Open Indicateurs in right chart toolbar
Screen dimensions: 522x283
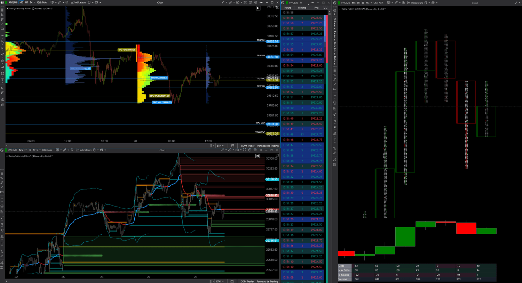click(414, 3)
